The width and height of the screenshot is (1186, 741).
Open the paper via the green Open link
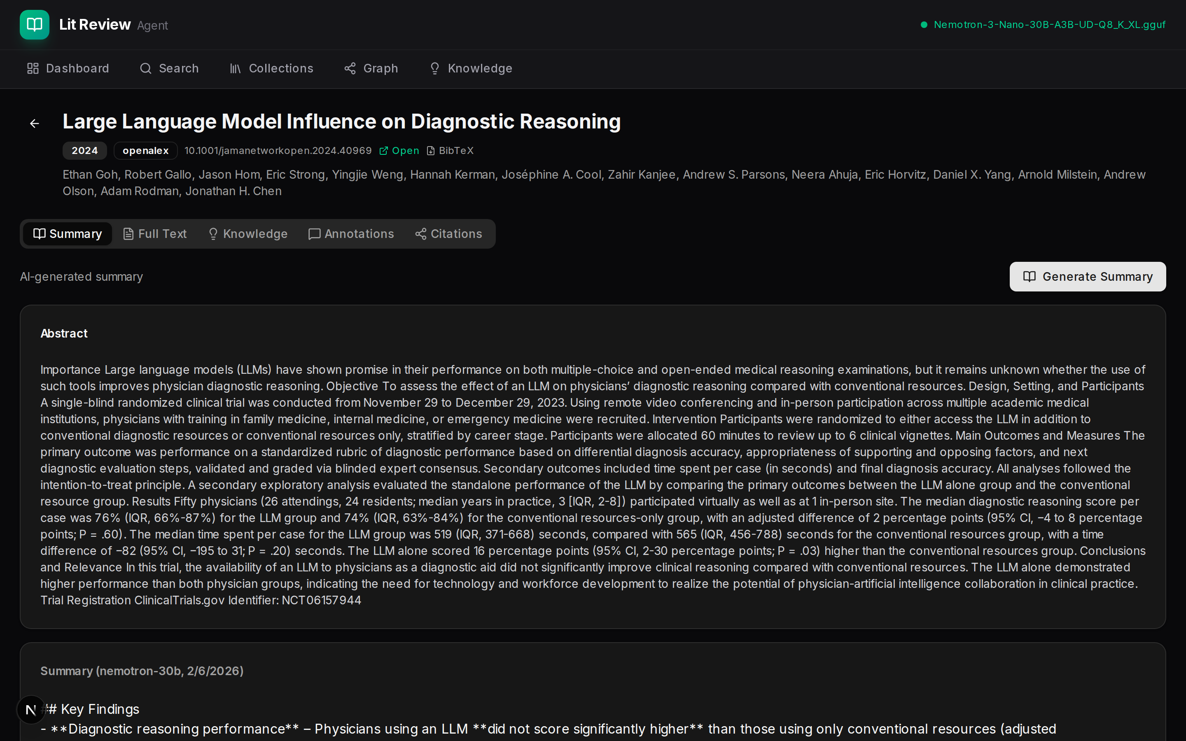pyautogui.click(x=405, y=151)
